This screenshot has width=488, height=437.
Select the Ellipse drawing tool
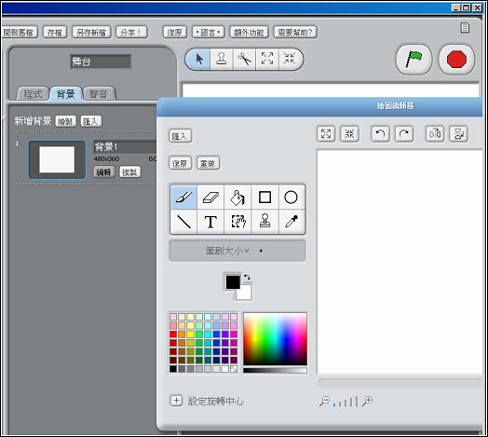[291, 198]
